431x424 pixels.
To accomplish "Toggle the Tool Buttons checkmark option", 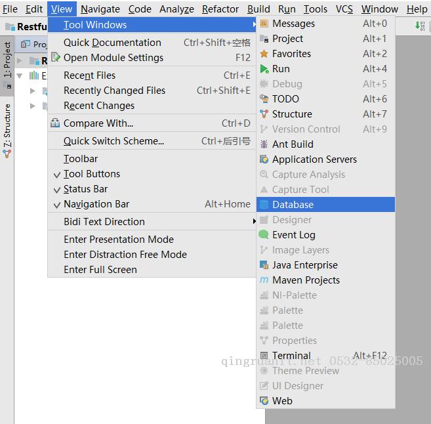I will [152, 174].
